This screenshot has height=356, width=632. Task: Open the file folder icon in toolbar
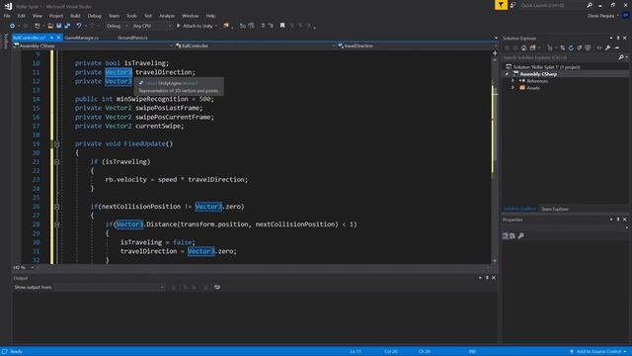[50, 26]
